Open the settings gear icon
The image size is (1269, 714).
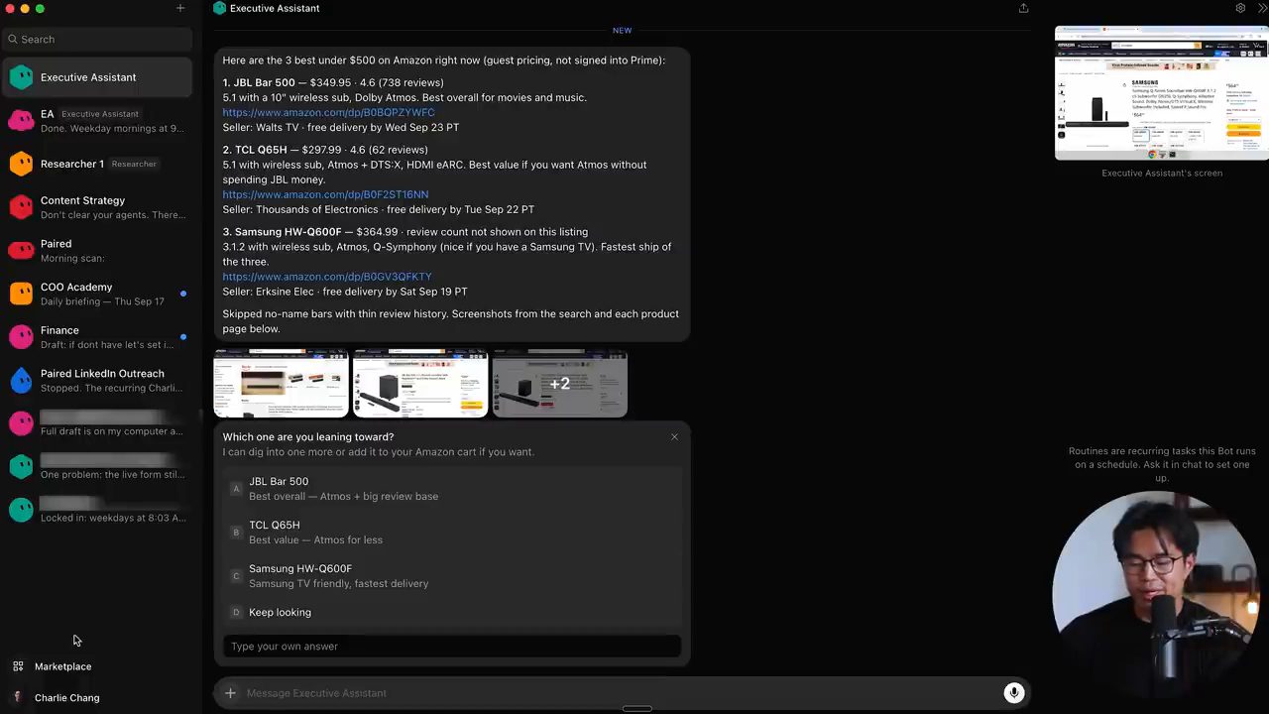(x=1240, y=8)
